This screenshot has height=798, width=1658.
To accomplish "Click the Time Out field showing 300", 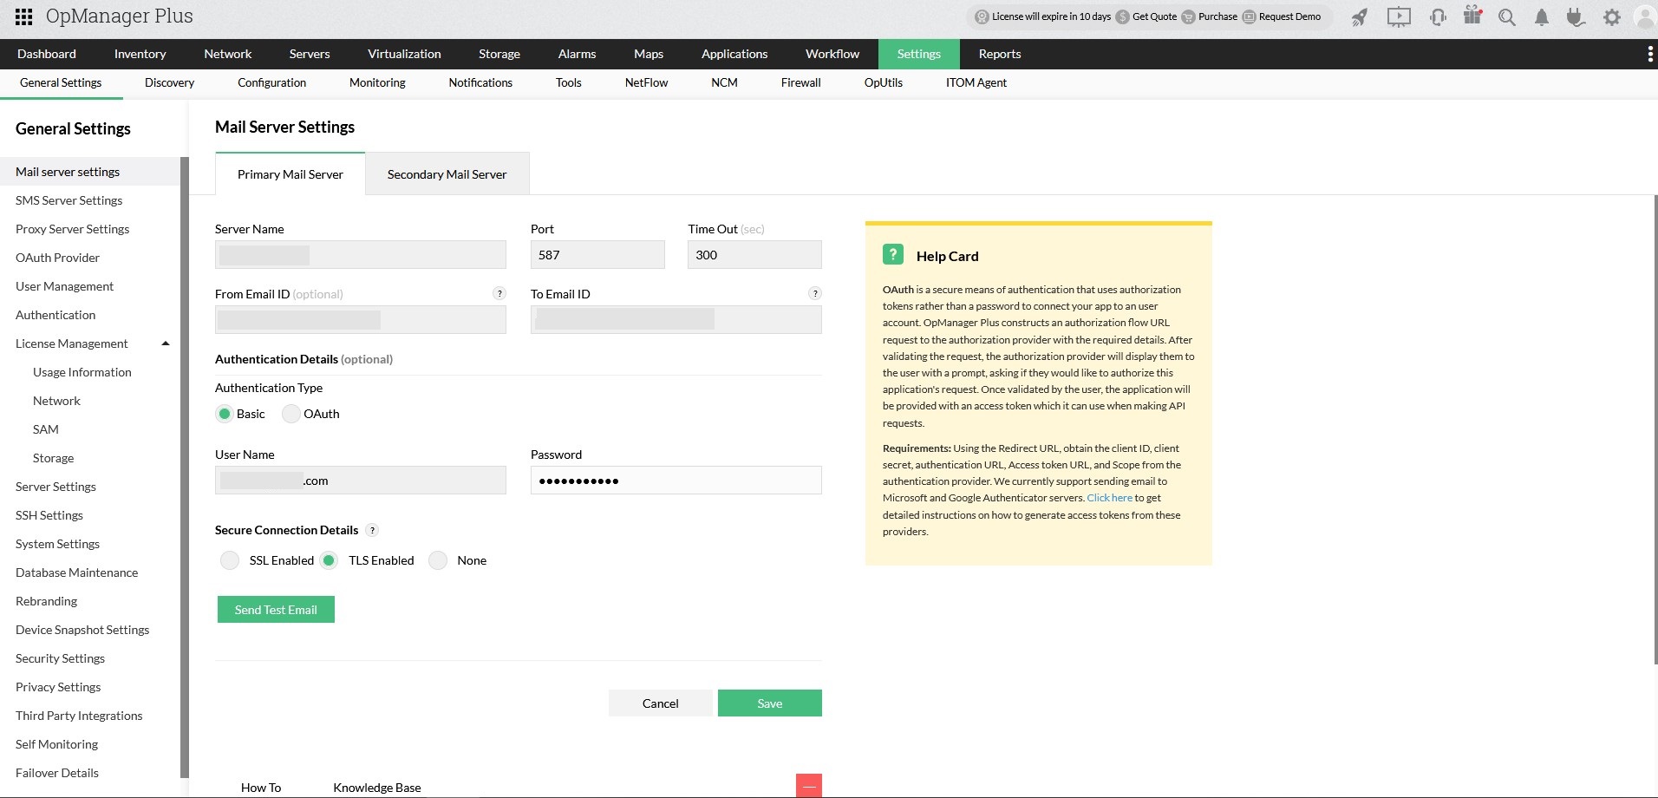I will pos(754,255).
